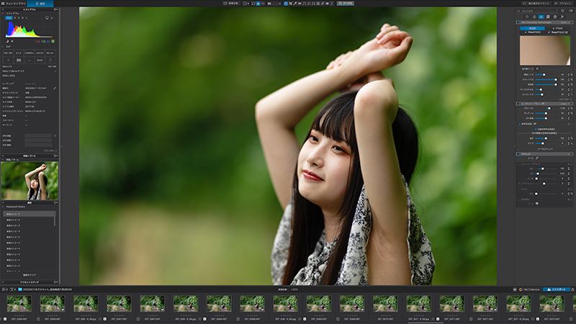The width and height of the screenshot is (576, 324).
Task: Click the denoising preview loupe tool icon
Action: pos(537,68)
